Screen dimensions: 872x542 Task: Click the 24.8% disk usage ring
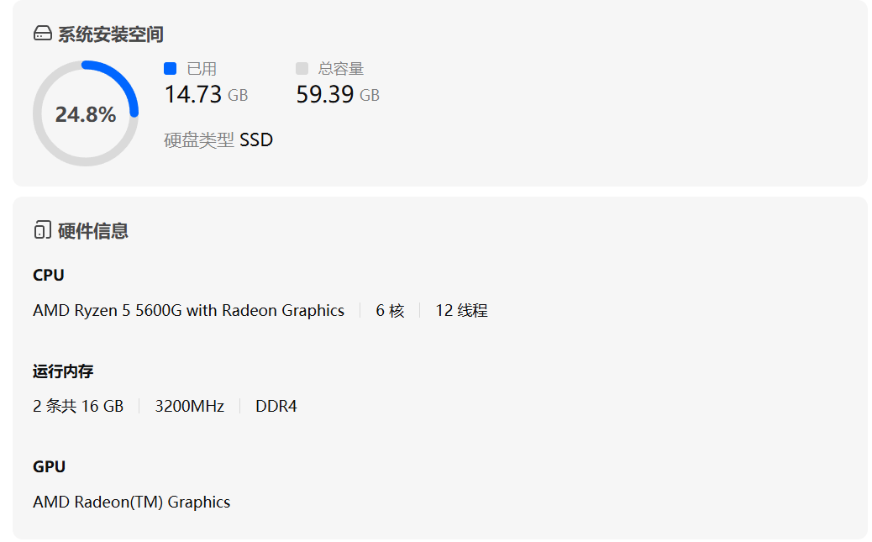86,114
